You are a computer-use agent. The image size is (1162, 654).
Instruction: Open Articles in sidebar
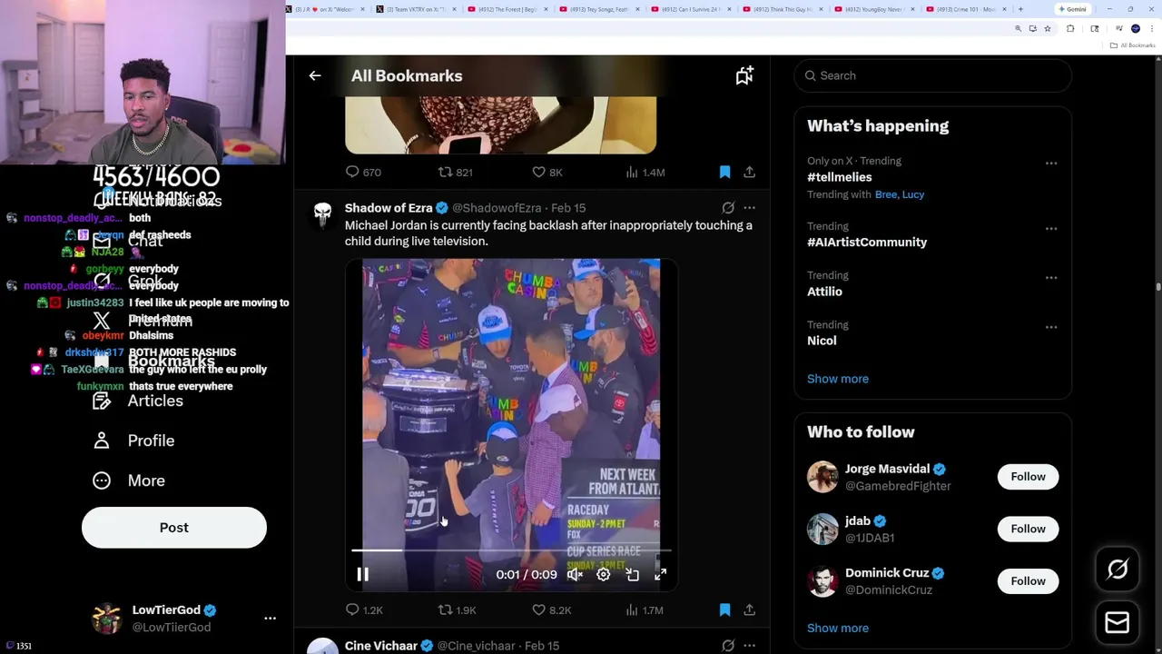click(x=138, y=401)
